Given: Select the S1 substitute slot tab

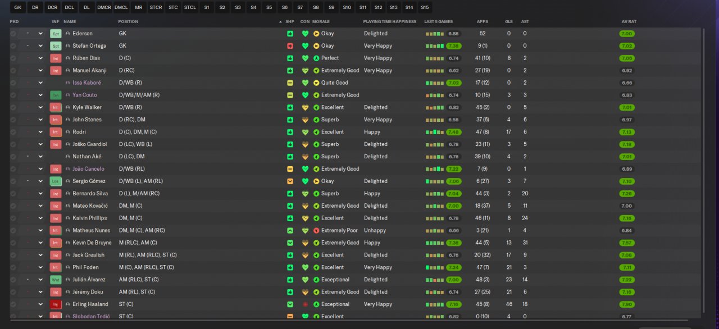Looking at the screenshot, I should (x=207, y=7).
